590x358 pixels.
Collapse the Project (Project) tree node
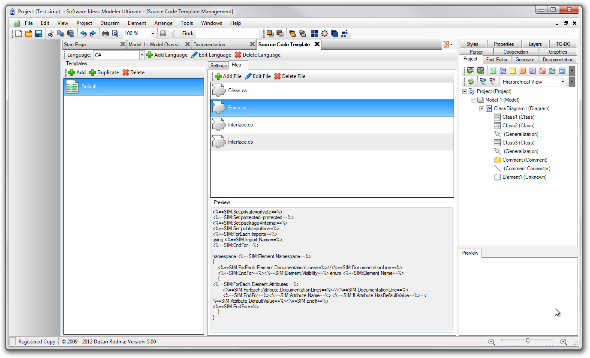(464, 91)
